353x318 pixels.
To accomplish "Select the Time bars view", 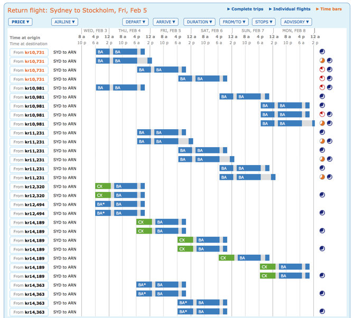I will 331,9.
